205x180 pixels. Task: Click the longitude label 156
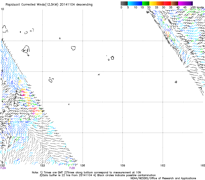(83, 166)
